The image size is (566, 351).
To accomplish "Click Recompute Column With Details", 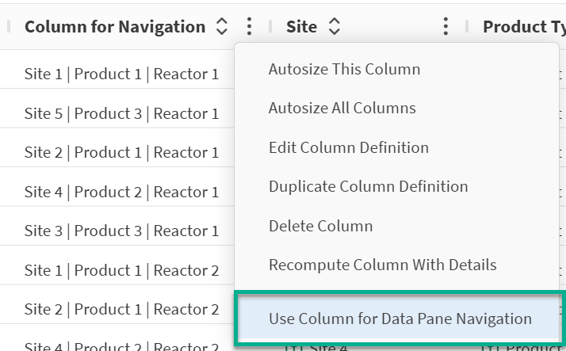I will 382,265.
